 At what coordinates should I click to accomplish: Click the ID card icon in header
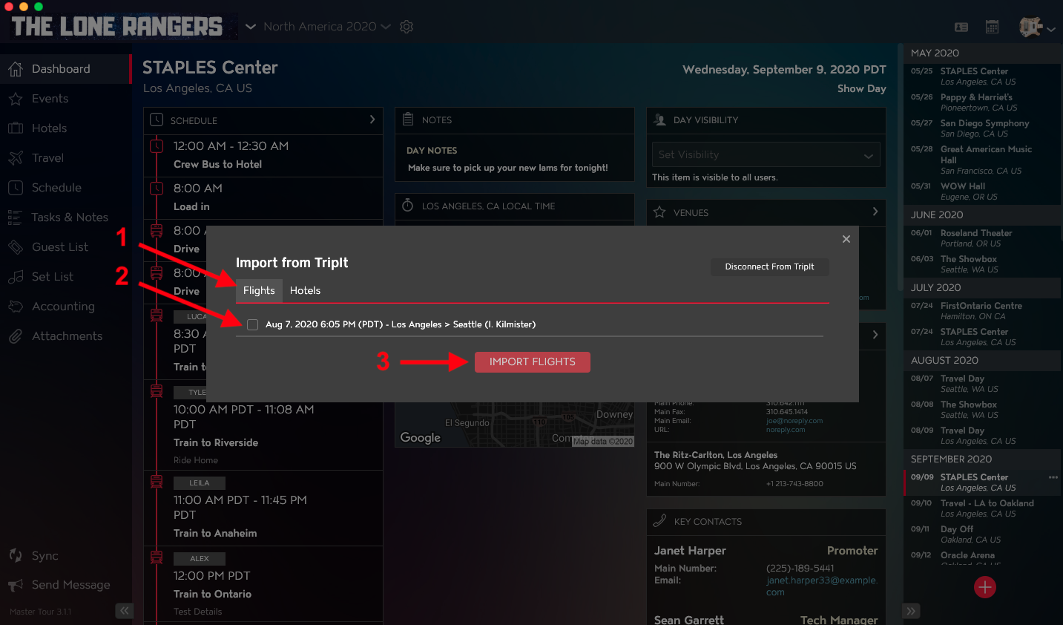tap(961, 27)
